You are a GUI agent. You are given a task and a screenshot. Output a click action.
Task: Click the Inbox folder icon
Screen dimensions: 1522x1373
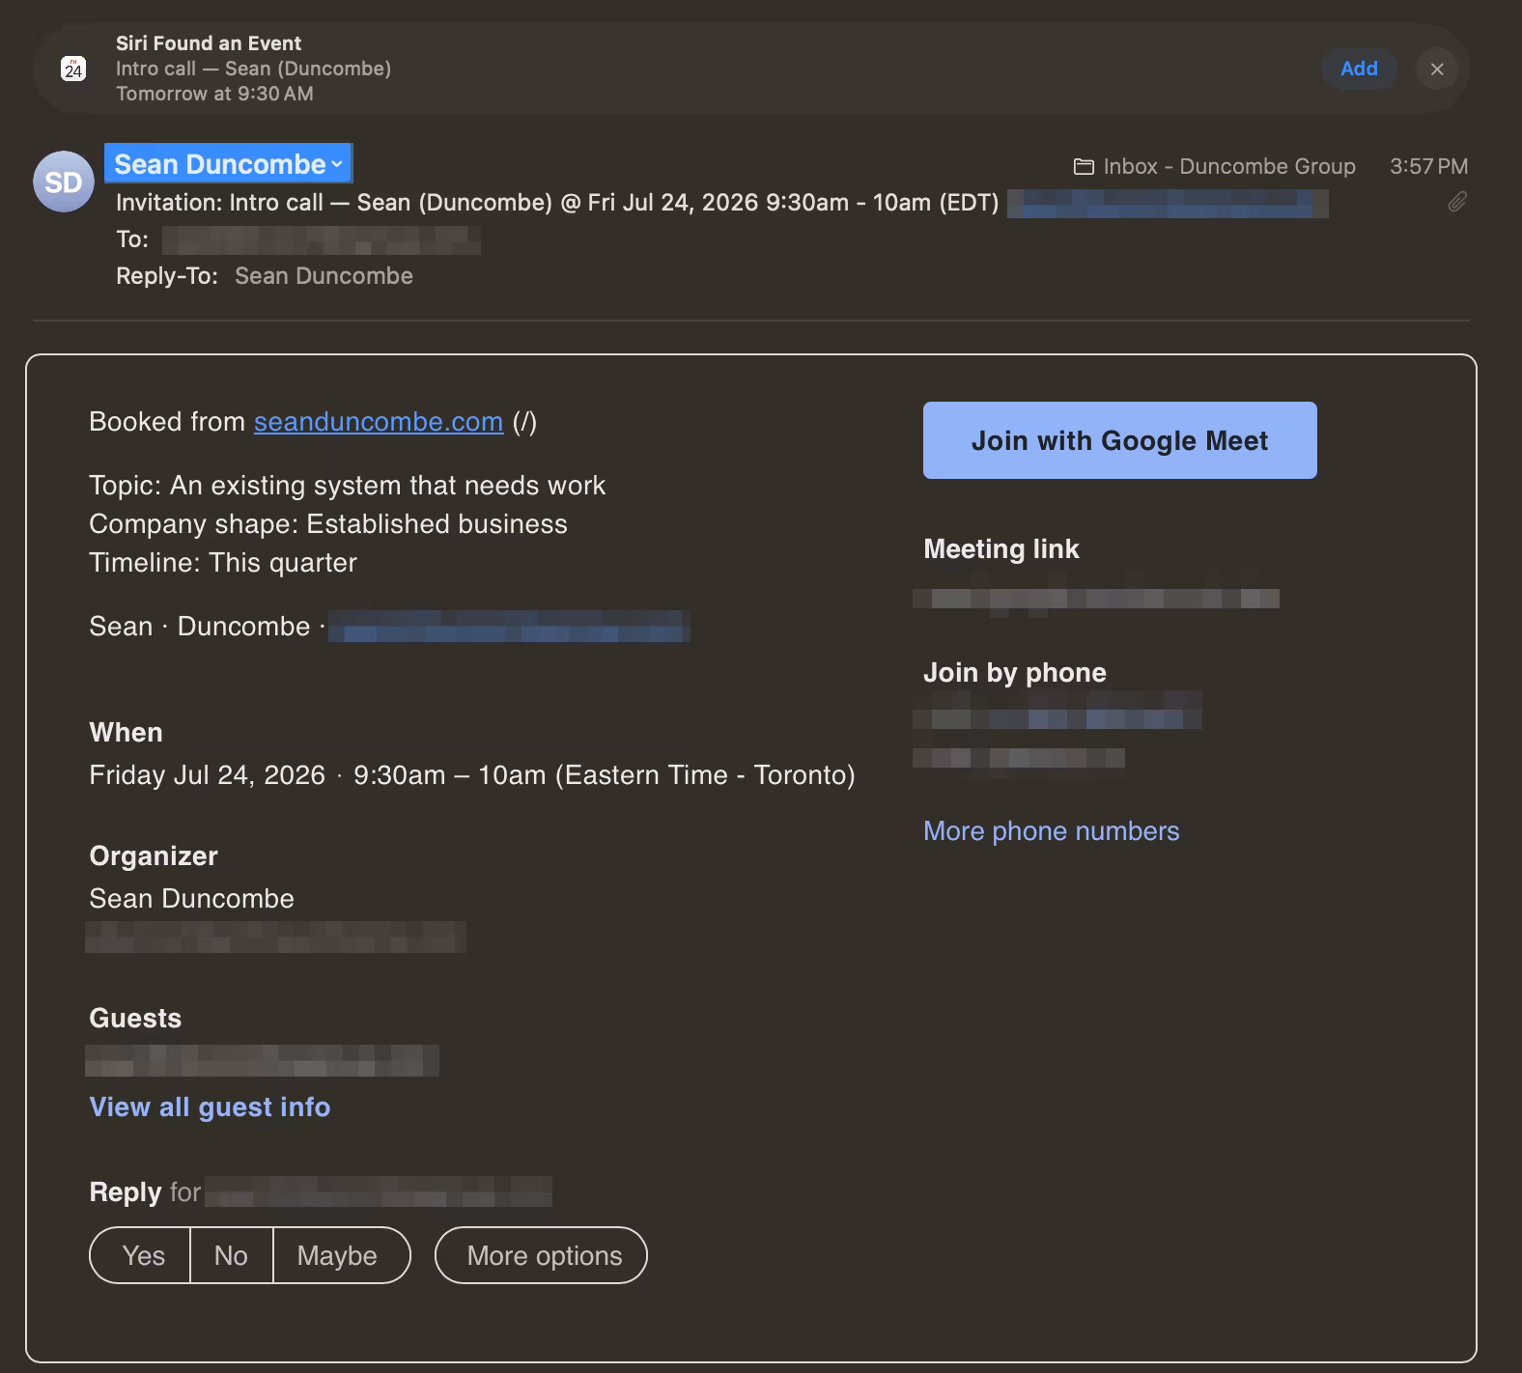[1084, 167]
